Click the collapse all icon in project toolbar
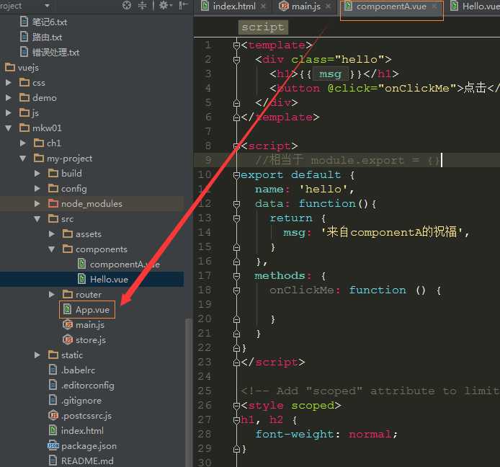 [x=142, y=6]
